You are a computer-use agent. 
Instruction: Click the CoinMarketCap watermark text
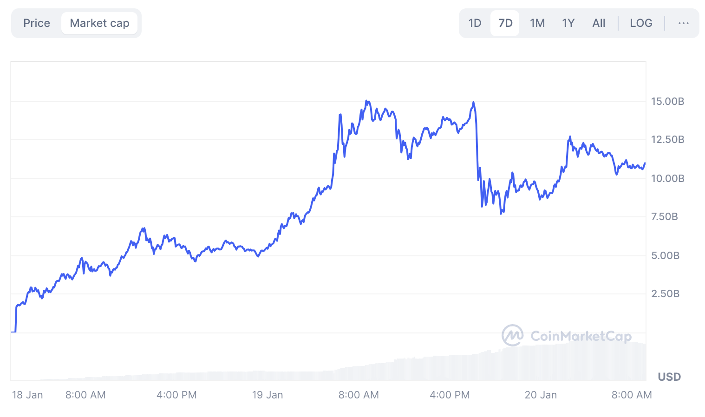pos(581,336)
